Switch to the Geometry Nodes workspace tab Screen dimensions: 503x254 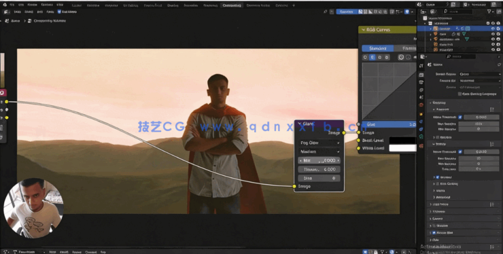258,5
